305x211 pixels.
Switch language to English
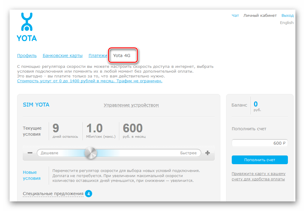(x=287, y=23)
